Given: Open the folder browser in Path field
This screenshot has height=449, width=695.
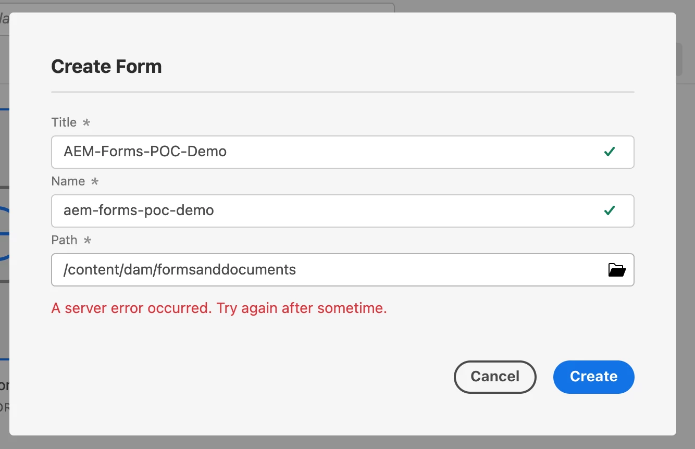Looking at the screenshot, I should pos(617,270).
